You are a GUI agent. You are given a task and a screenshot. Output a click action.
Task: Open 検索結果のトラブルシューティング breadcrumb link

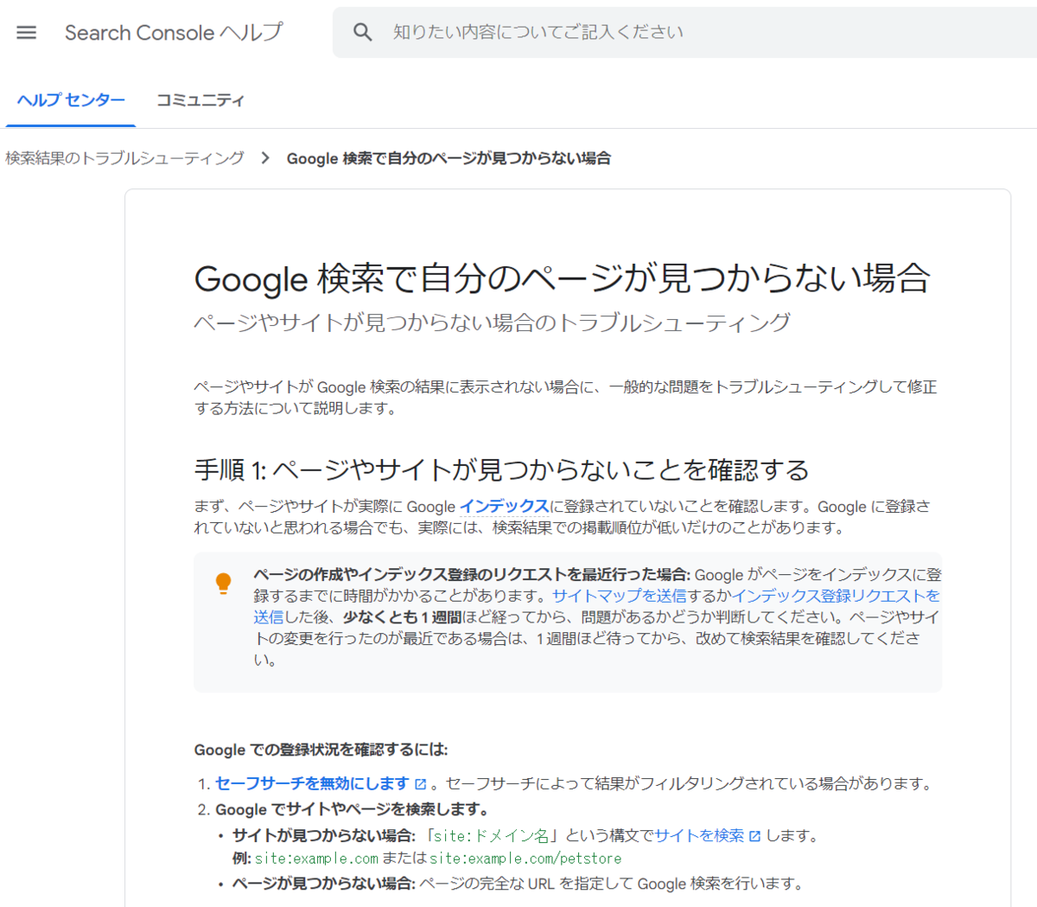click(x=125, y=158)
